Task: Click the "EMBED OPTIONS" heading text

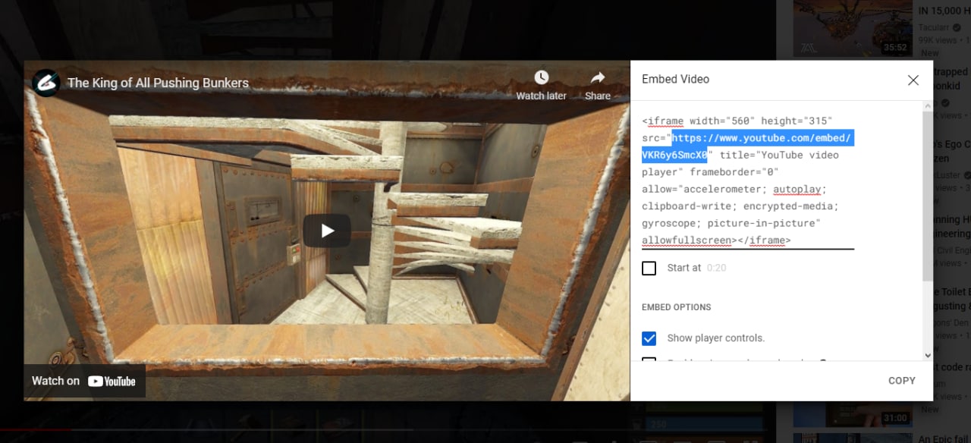Action: (x=677, y=307)
